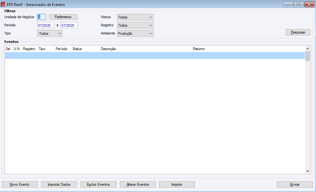
Task: Click the Retorno column header
Action: [x=248, y=49]
